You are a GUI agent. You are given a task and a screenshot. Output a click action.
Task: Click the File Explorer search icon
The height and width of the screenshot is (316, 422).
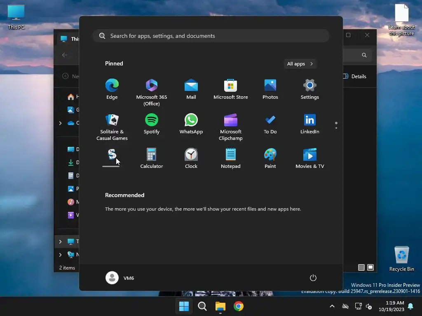[x=364, y=55]
